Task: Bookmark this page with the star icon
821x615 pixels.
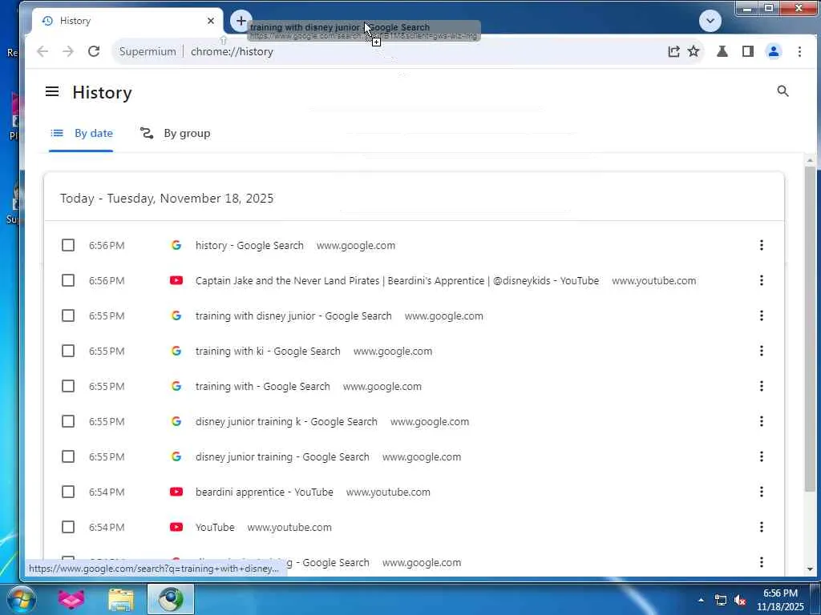Action: pyautogui.click(x=694, y=51)
